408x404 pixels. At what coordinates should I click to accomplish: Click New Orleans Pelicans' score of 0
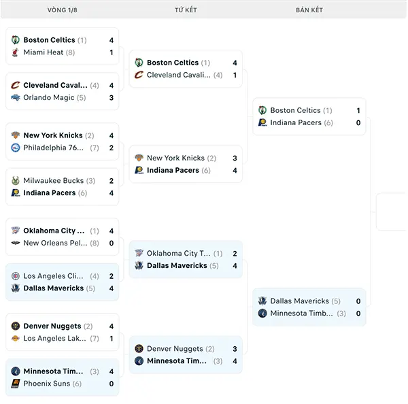click(112, 243)
